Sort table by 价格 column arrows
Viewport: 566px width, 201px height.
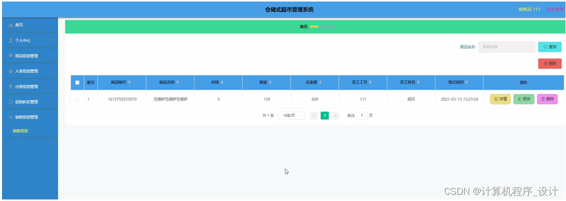tap(222, 83)
